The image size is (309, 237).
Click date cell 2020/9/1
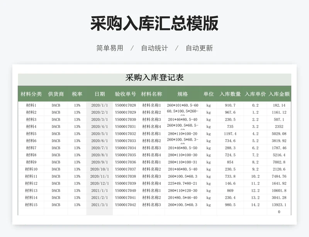100,162
